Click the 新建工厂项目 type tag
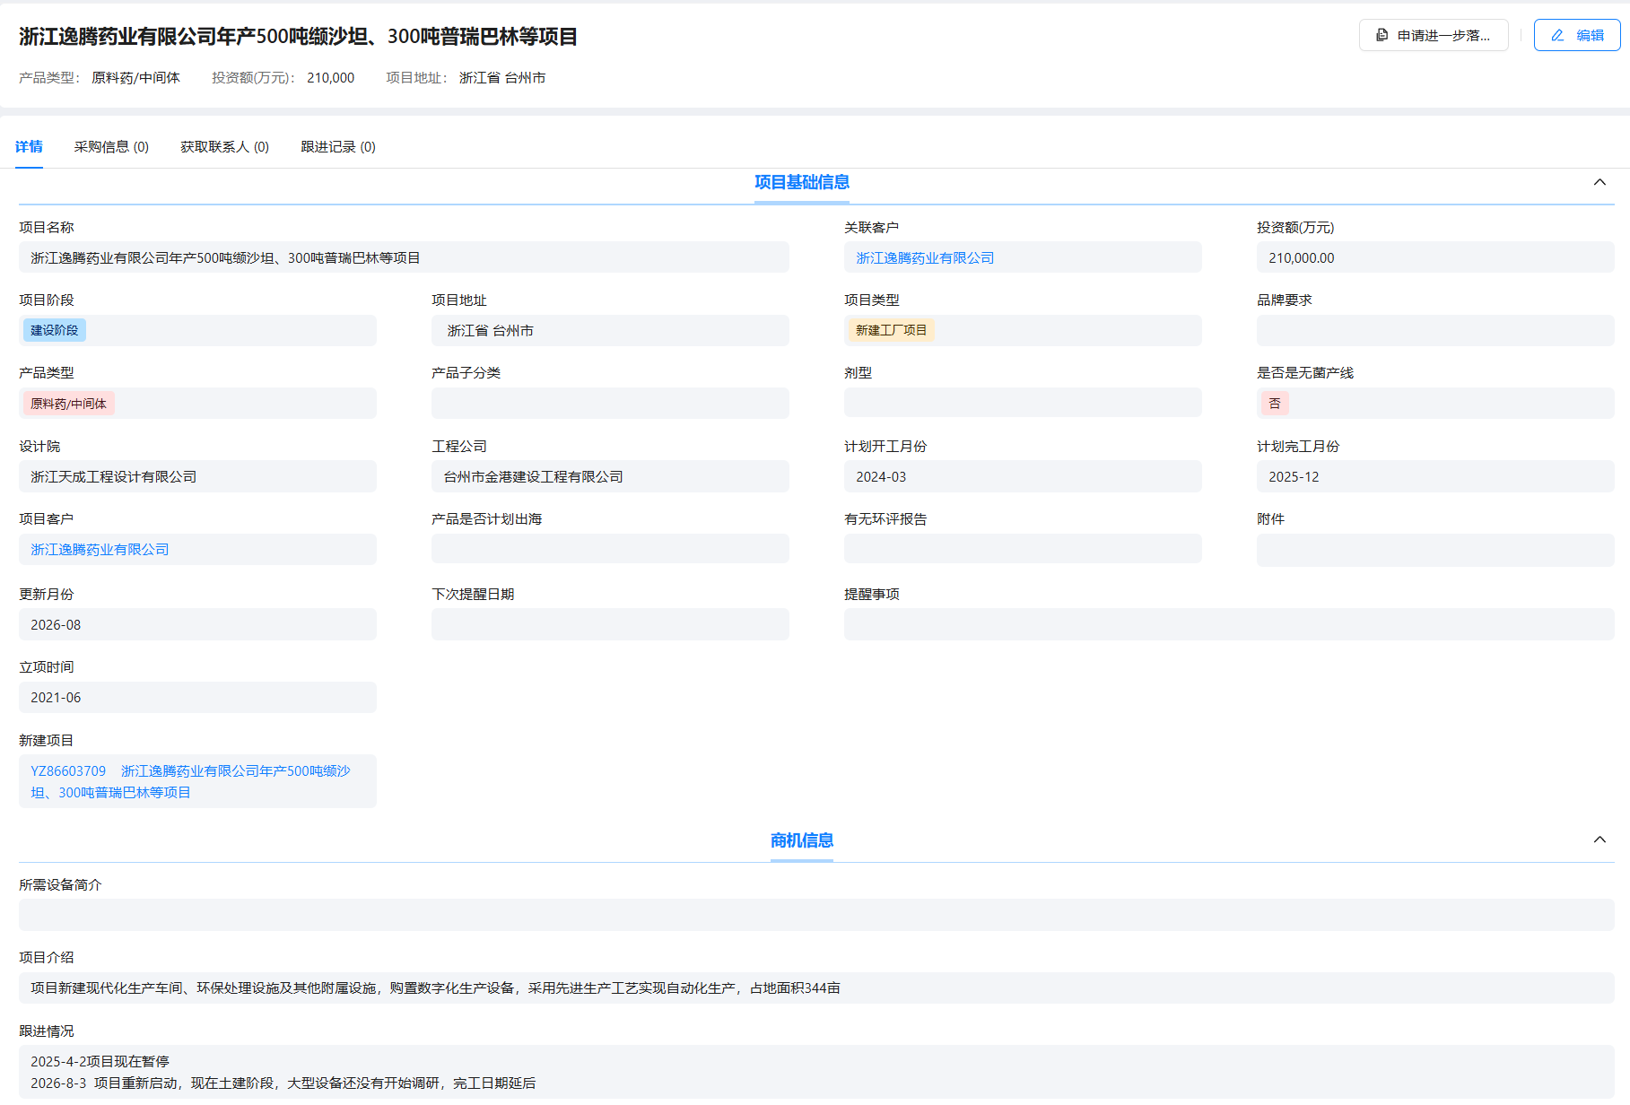 (891, 330)
